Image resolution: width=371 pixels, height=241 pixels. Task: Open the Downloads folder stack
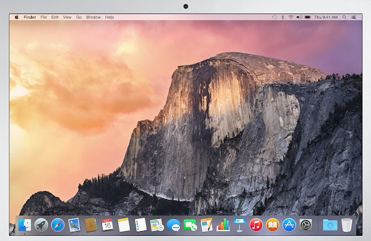[x=330, y=225]
